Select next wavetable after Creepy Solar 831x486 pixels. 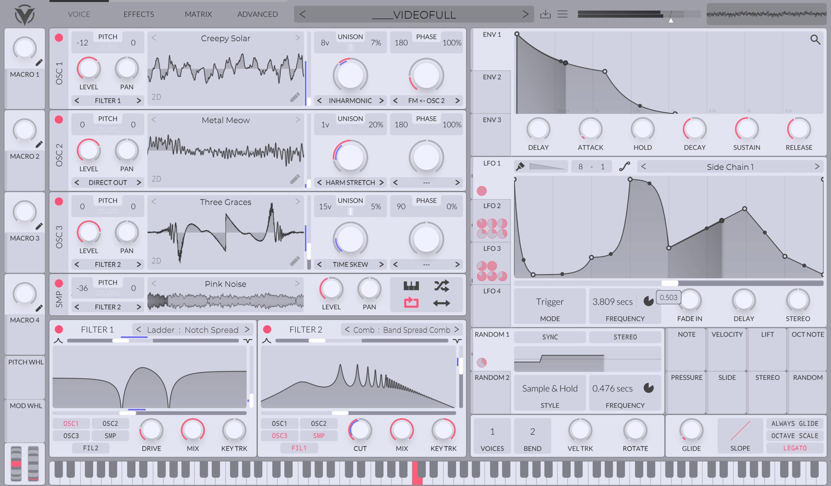(x=297, y=38)
